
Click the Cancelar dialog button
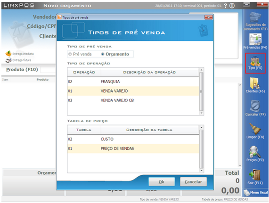click(193, 182)
